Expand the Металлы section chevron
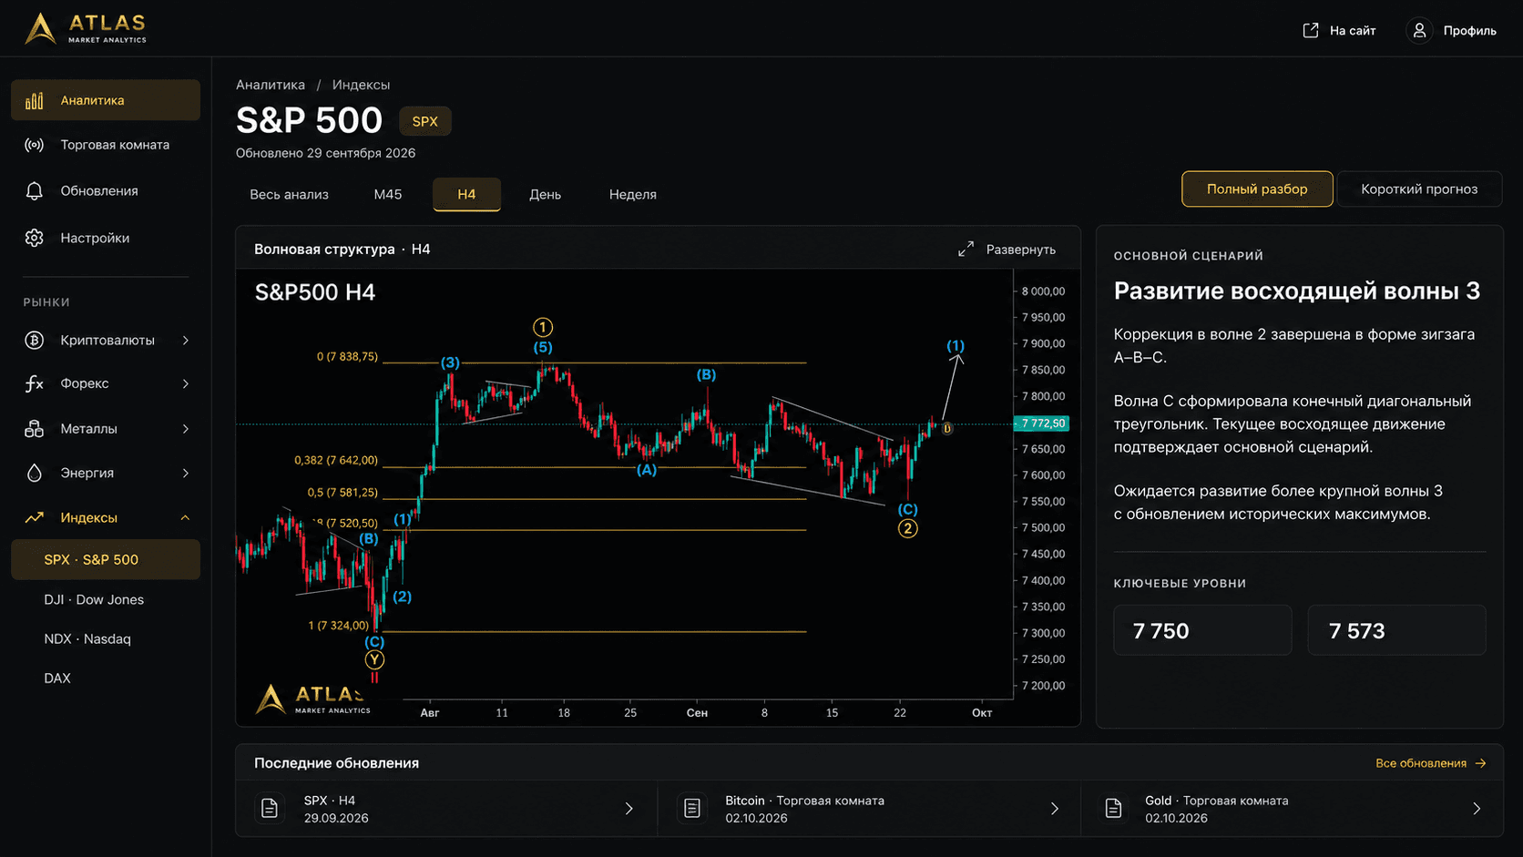1523x857 pixels. coord(186,429)
